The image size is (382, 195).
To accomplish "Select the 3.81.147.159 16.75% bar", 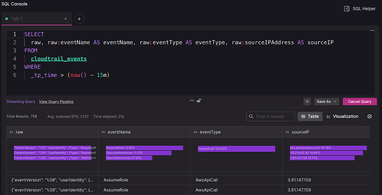I will [x=322, y=158].
